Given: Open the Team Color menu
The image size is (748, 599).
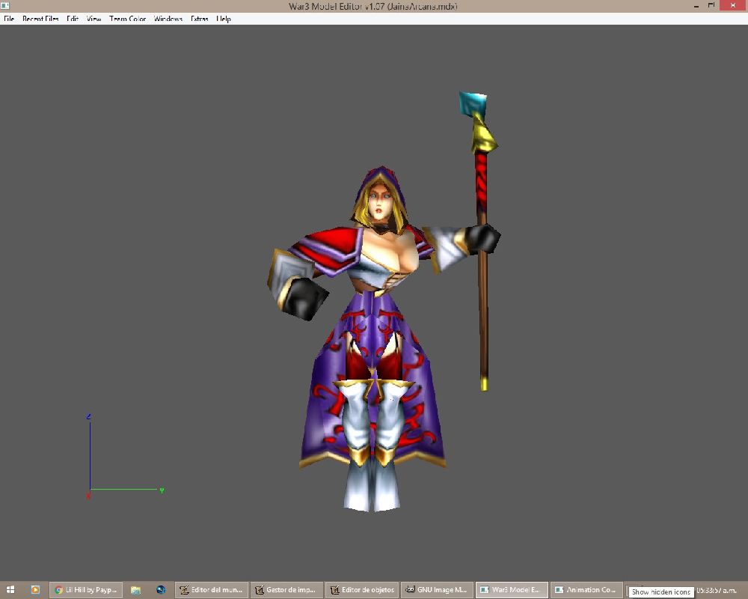Looking at the screenshot, I should pyautogui.click(x=127, y=19).
